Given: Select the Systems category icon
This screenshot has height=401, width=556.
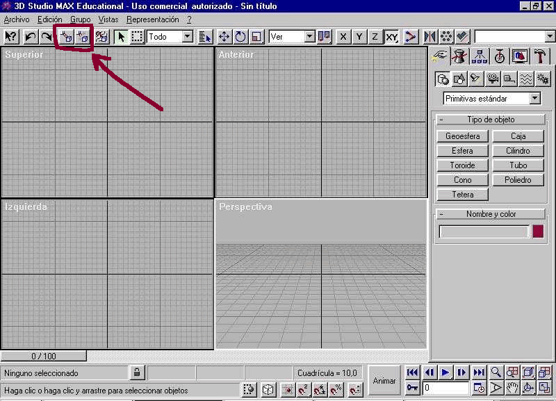Looking at the screenshot, I should [x=543, y=79].
